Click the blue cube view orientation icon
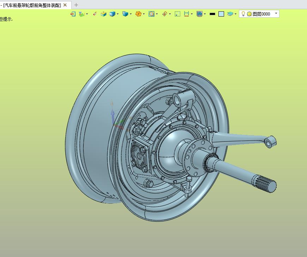 tap(125, 14)
